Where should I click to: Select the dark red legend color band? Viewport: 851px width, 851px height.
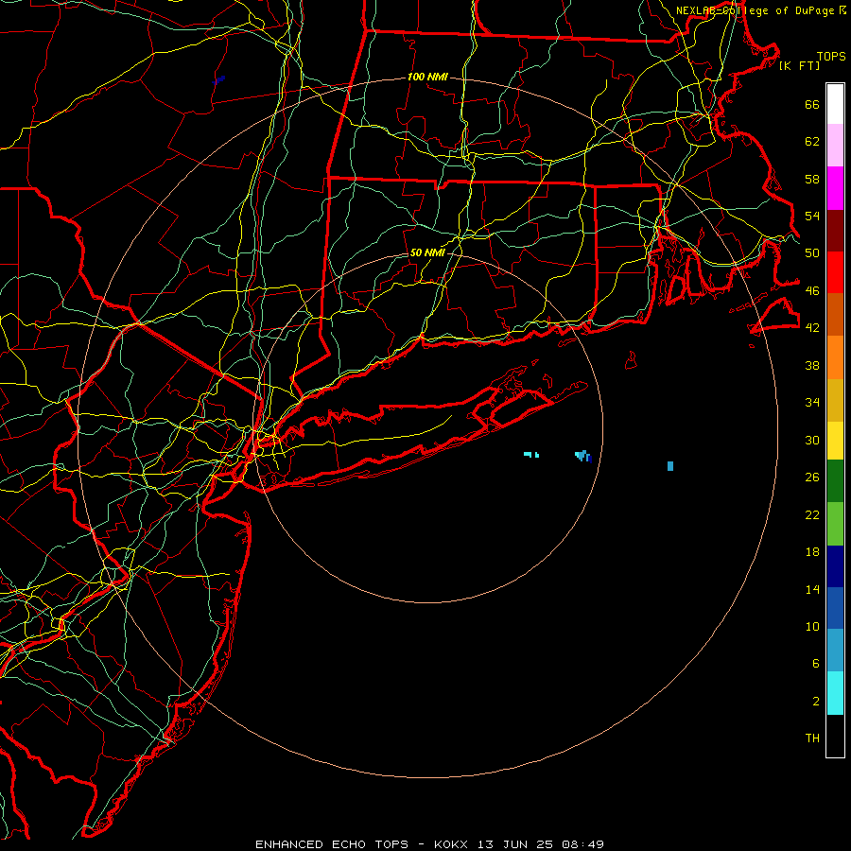click(835, 231)
